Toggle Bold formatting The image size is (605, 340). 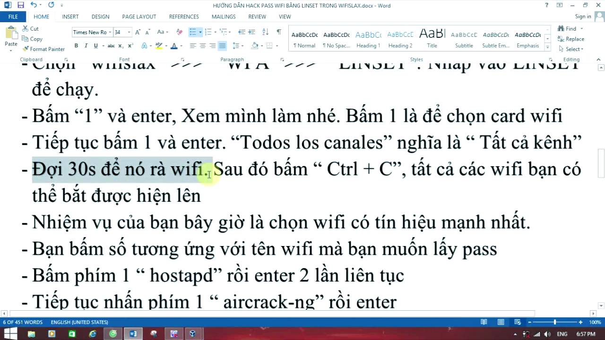click(x=76, y=46)
